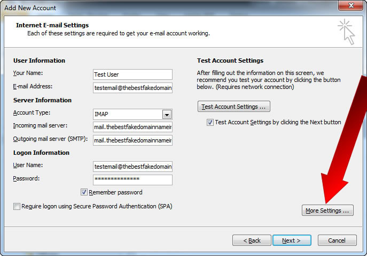Close the Add New Account window
The width and height of the screenshot is (367, 256).
click(x=350, y=6)
